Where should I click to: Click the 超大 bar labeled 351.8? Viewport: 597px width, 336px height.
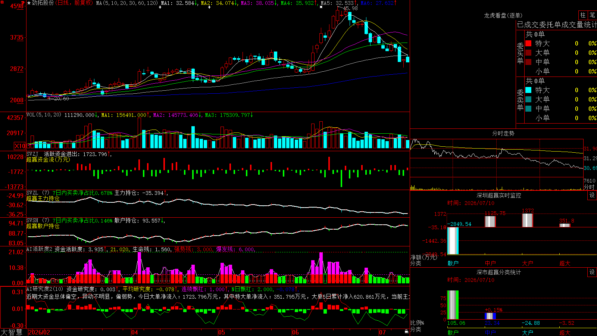pos(565,225)
